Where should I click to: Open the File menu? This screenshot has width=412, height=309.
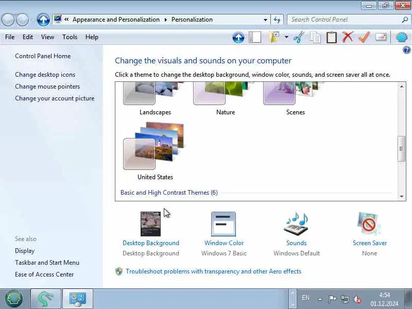tap(10, 37)
